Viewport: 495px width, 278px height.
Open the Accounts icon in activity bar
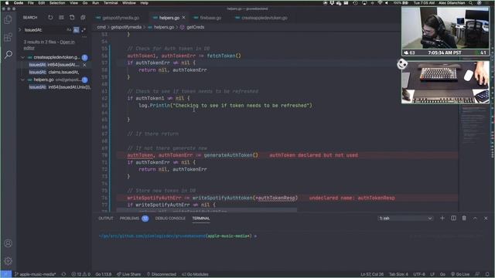point(9,243)
